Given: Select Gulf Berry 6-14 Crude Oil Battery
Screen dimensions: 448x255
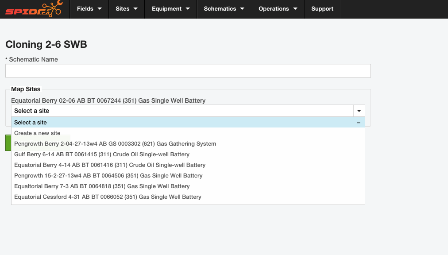Looking at the screenshot, I should 102,155.
